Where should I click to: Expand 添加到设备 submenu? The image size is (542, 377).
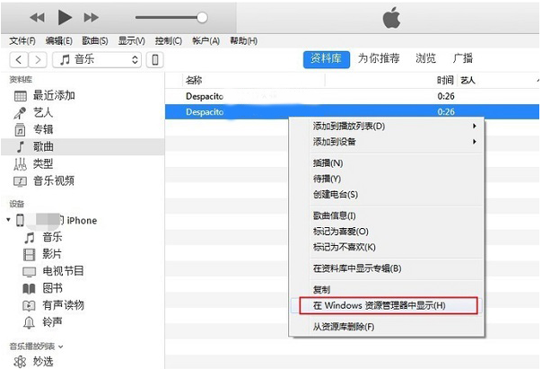pyautogui.click(x=387, y=142)
